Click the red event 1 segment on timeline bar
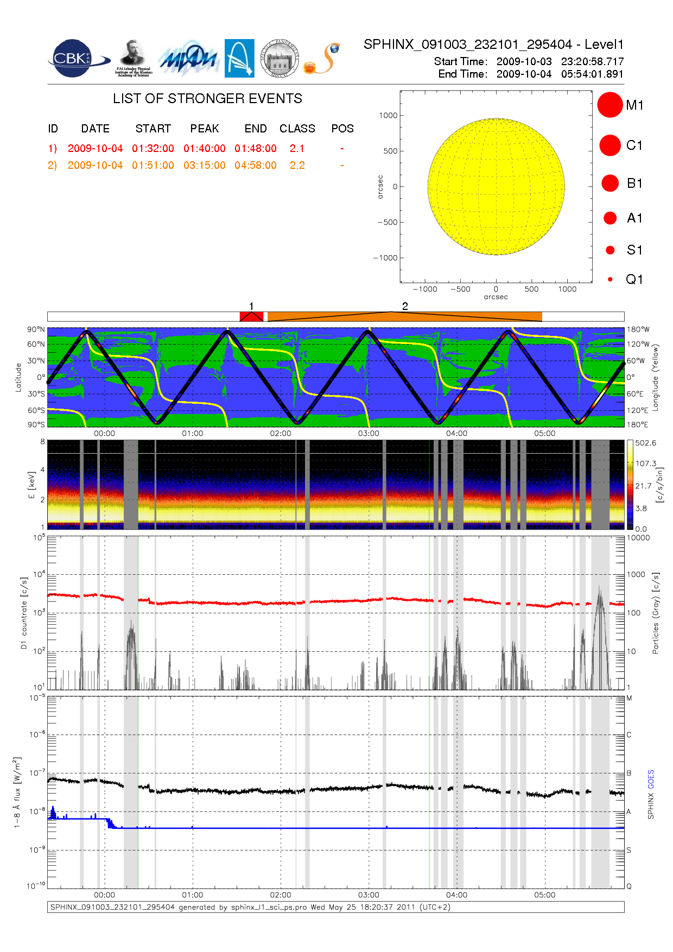This screenshot has height=952, width=673. point(251,316)
